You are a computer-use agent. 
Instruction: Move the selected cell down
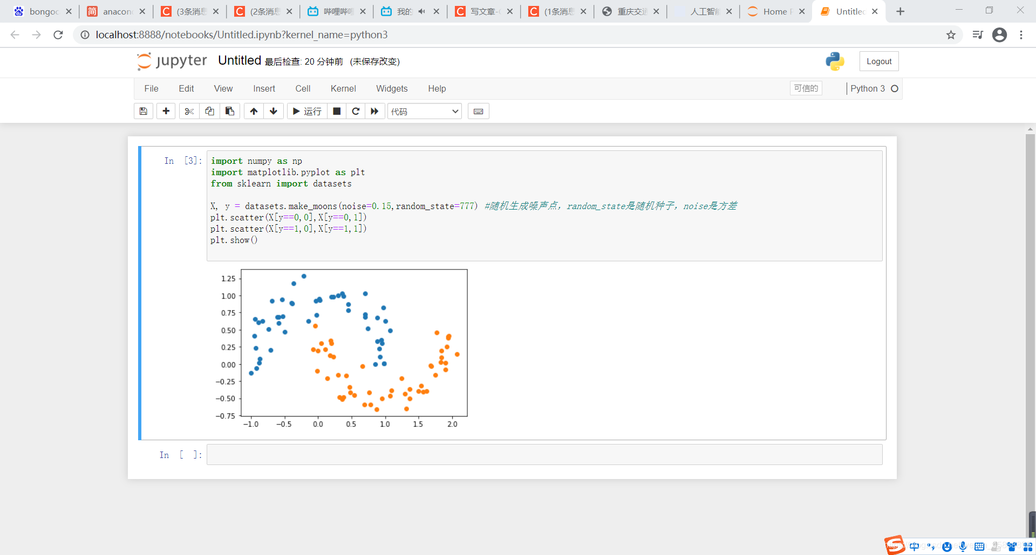tap(274, 111)
